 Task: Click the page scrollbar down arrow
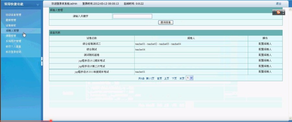point(290,118)
